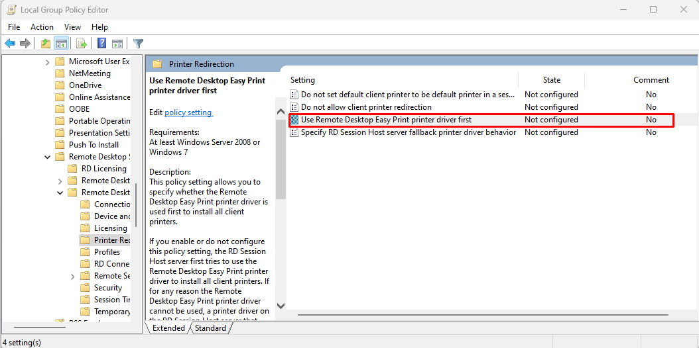Toggle the Show/Hide Action Pane icon

click(117, 43)
